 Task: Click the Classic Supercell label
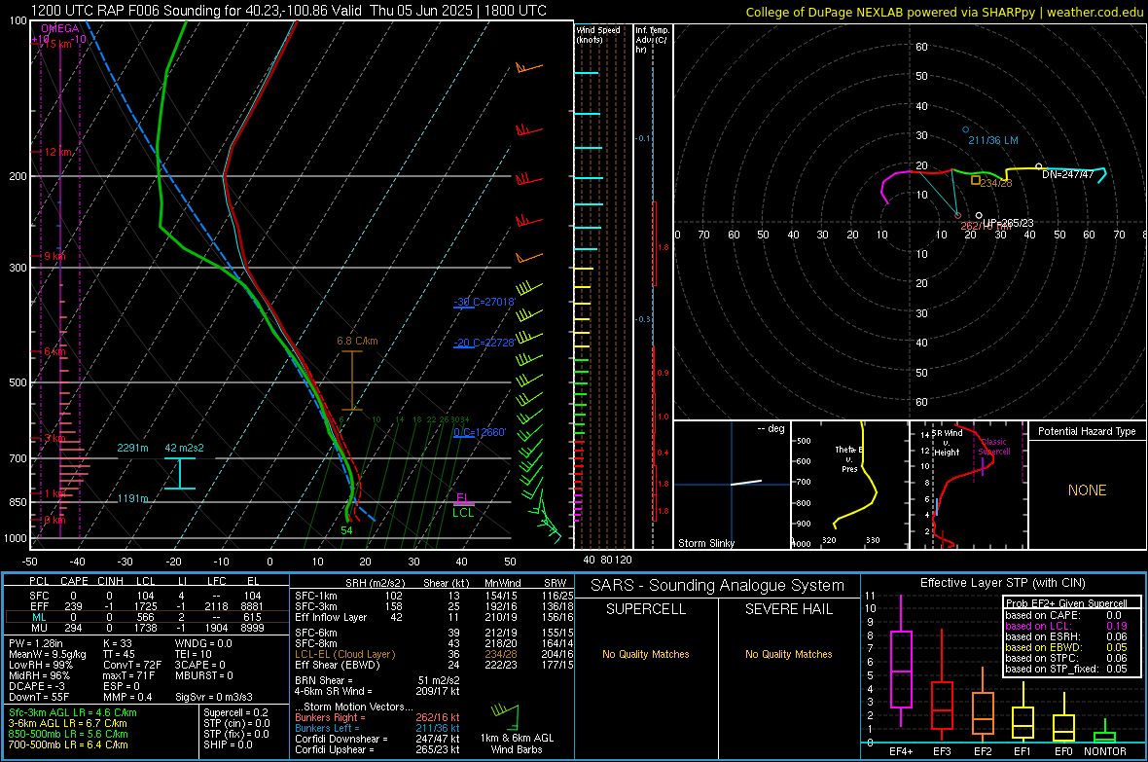[x=994, y=447]
